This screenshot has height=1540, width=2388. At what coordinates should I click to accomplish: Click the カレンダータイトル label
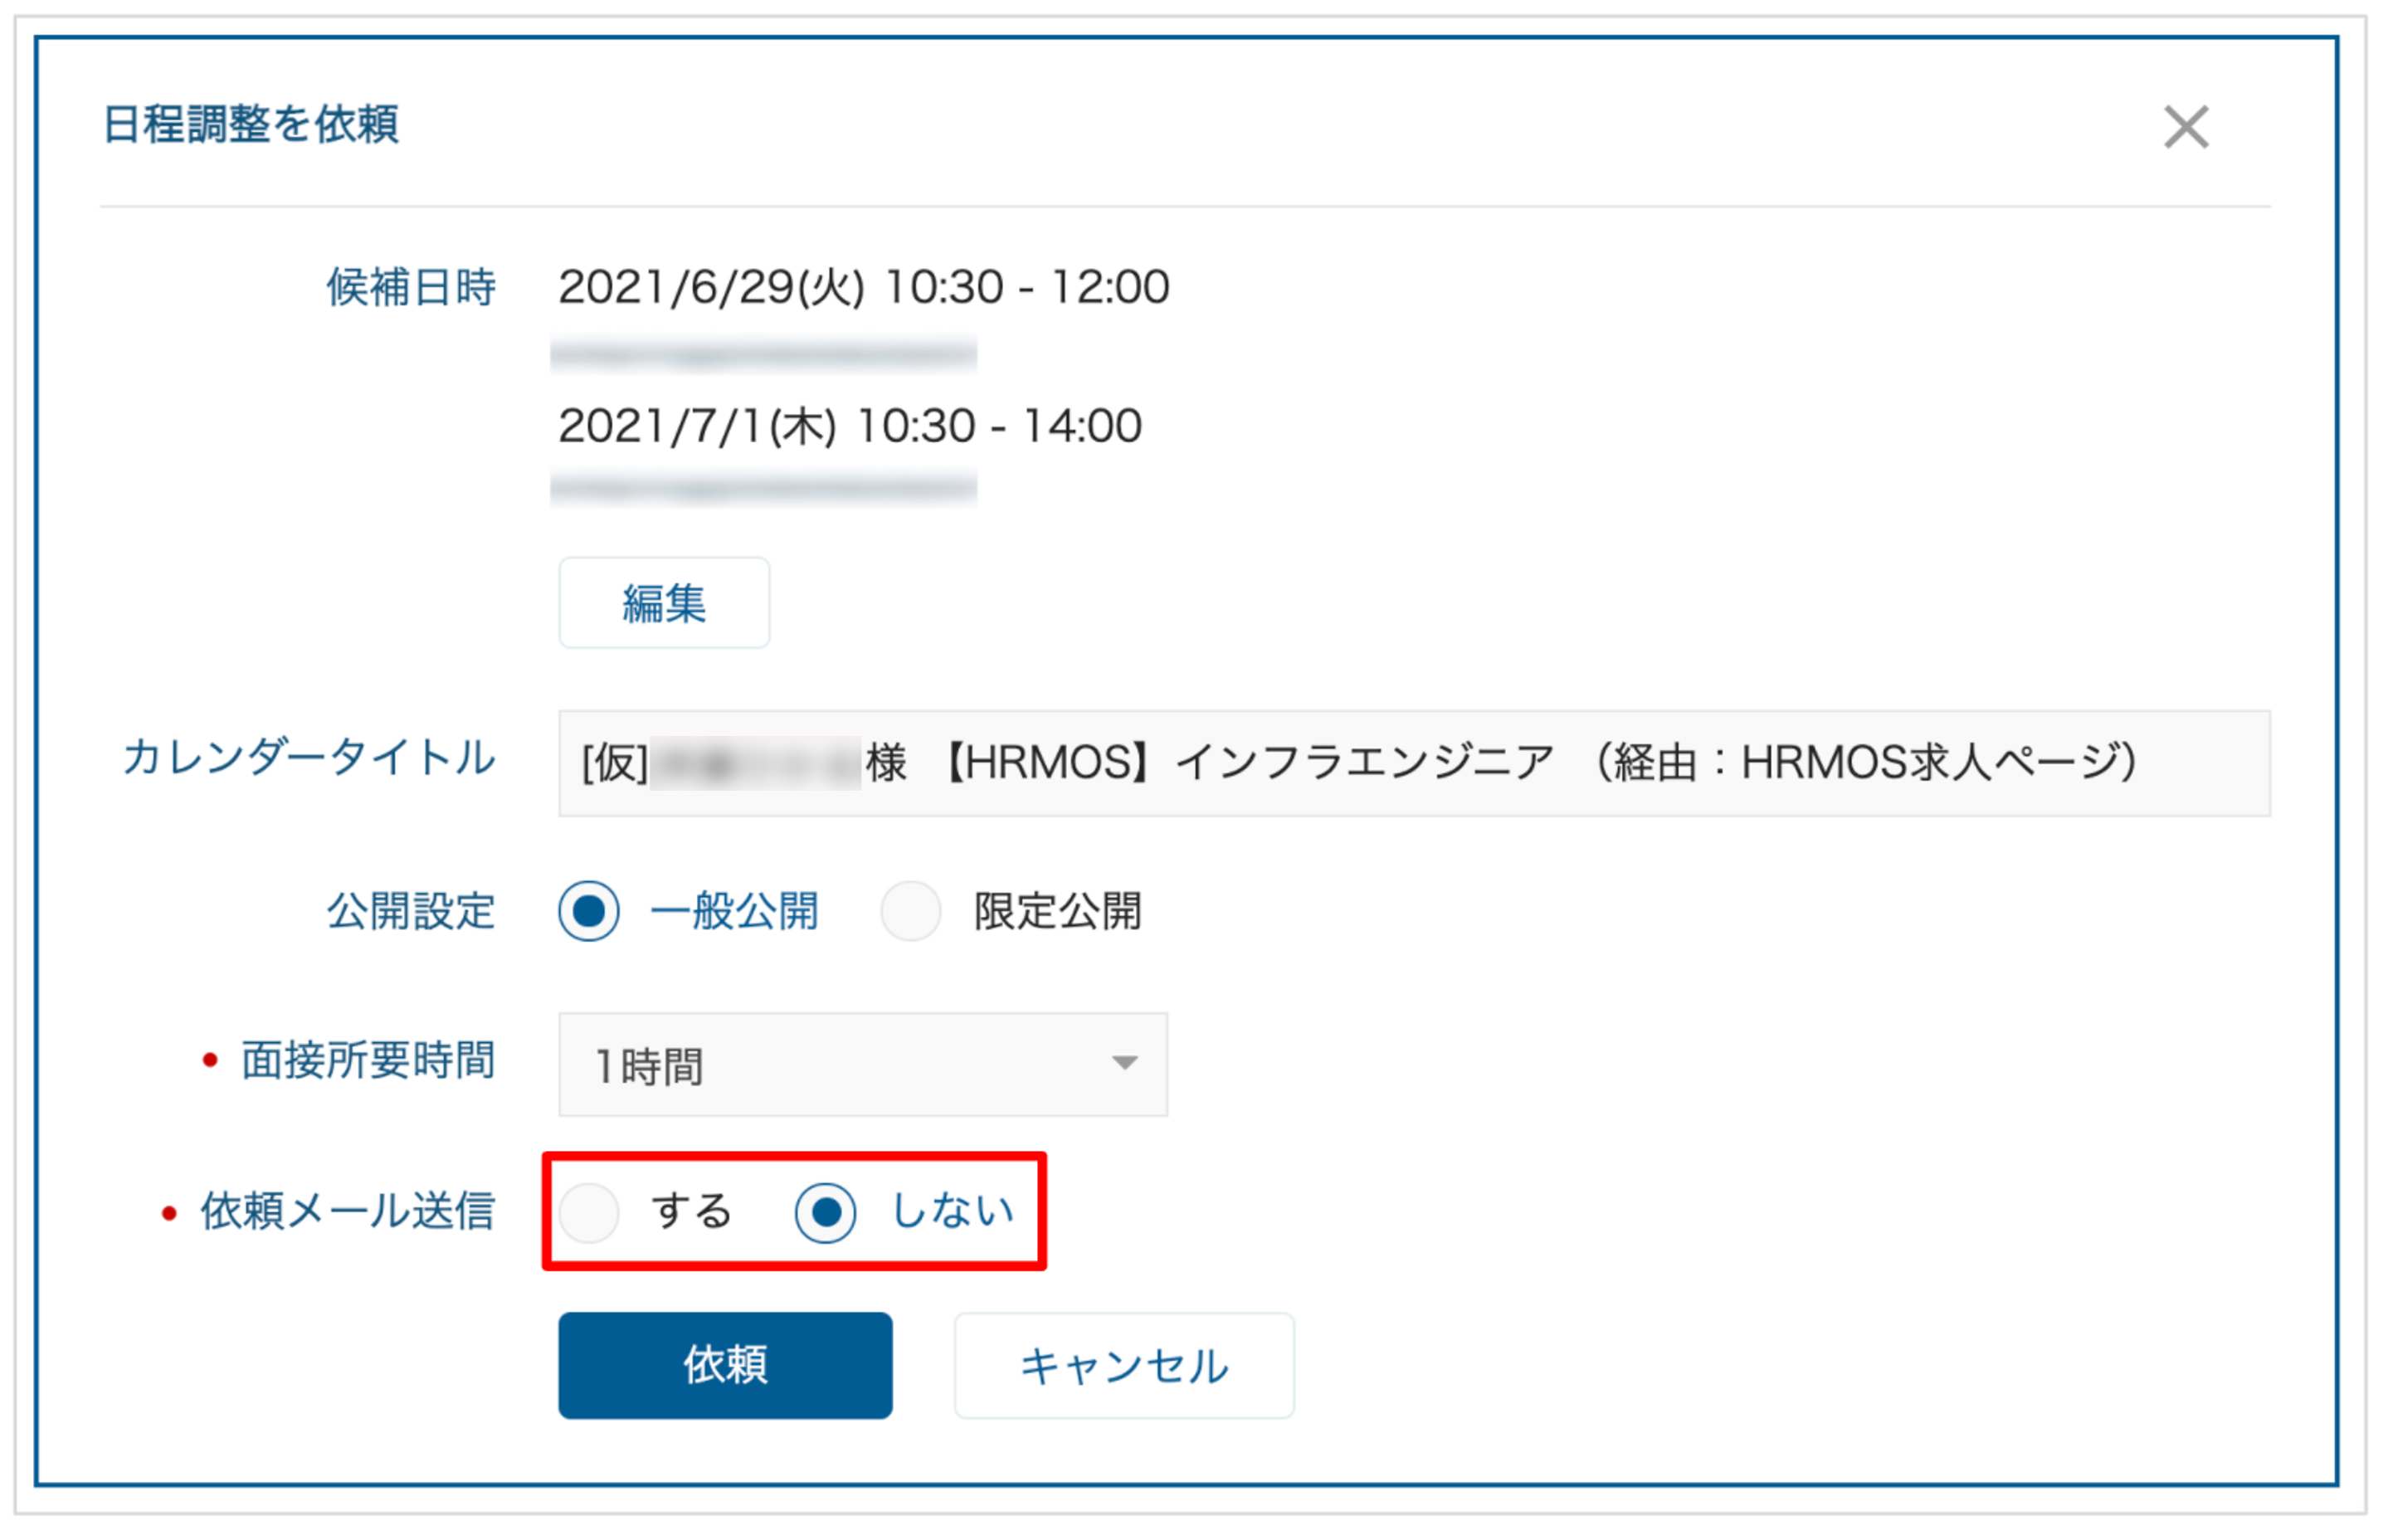coord(309,757)
